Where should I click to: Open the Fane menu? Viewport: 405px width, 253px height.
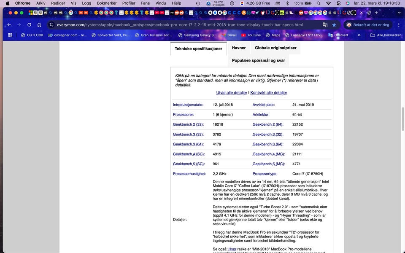[146, 3]
